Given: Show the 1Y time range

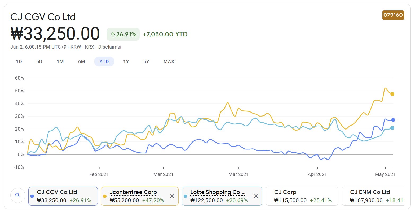Looking at the screenshot, I should point(126,62).
